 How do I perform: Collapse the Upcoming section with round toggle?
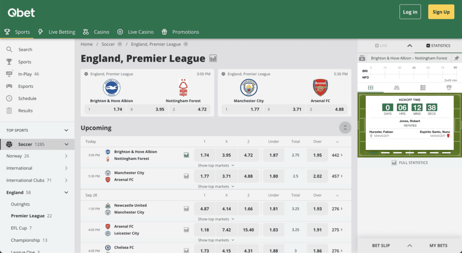point(345,128)
